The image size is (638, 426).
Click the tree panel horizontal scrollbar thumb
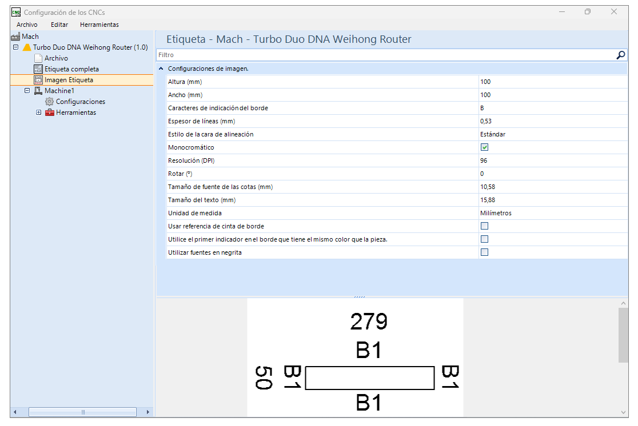[x=82, y=412]
